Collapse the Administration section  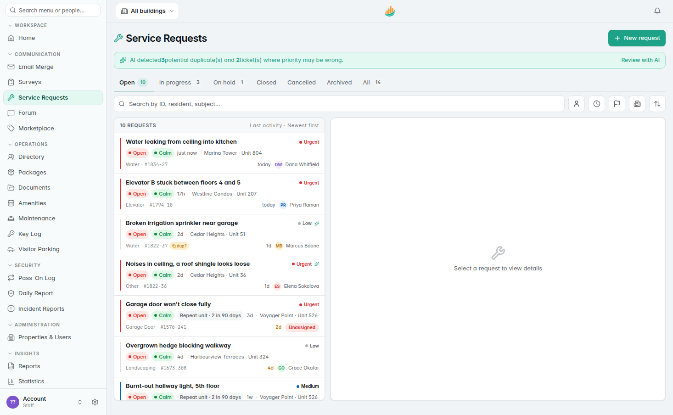tap(34, 325)
